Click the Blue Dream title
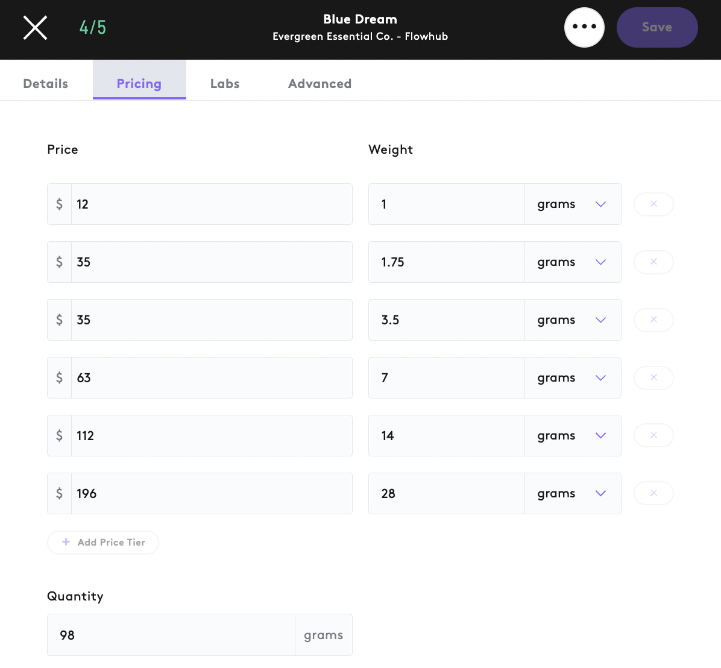The width and height of the screenshot is (721, 668). point(360,19)
